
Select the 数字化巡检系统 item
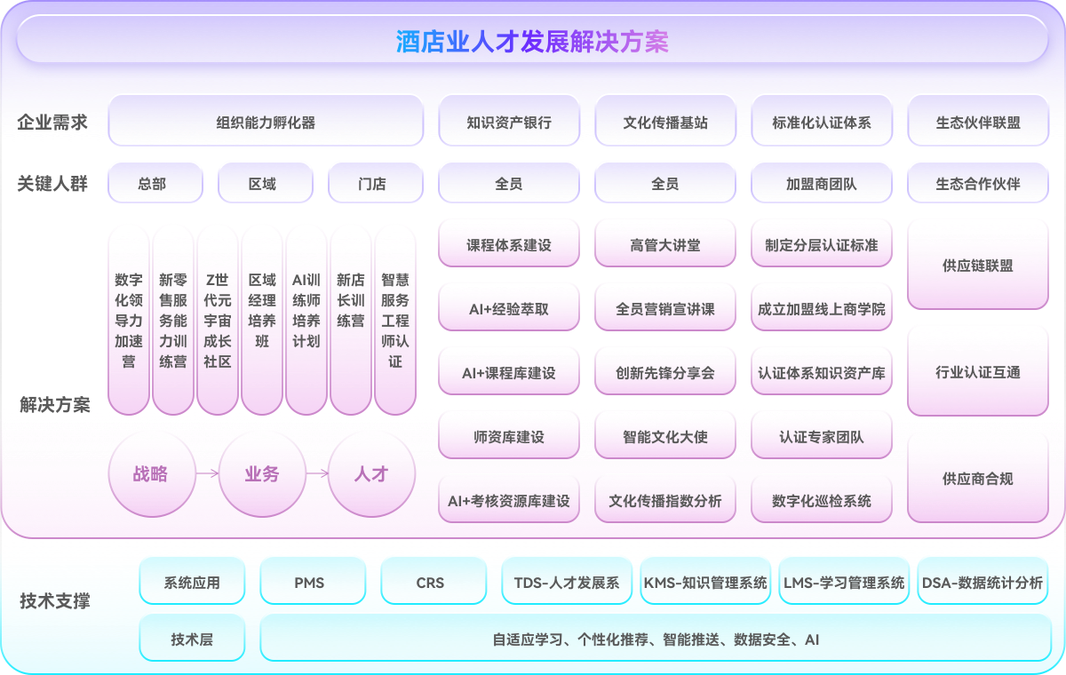[822, 500]
